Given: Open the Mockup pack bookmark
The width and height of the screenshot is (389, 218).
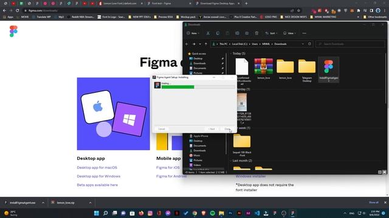Looking at the screenshot, I should (x=186, y=17).
